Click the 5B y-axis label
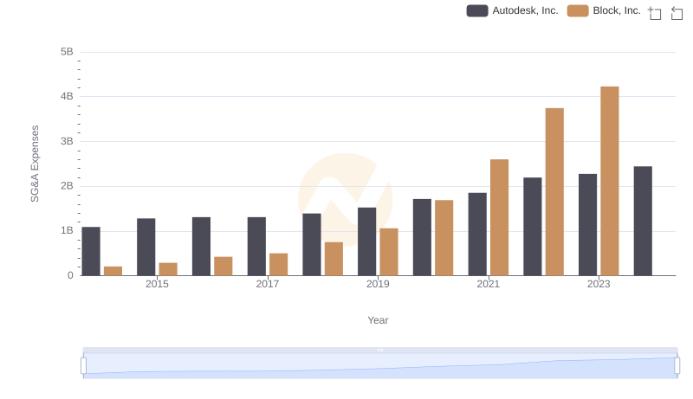Image resolution: width=693 pixels, height=399 pixels. pyautogui.click(x=67, y=52)
